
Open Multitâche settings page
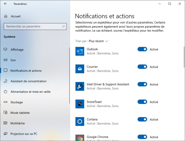tap(17, 123)
